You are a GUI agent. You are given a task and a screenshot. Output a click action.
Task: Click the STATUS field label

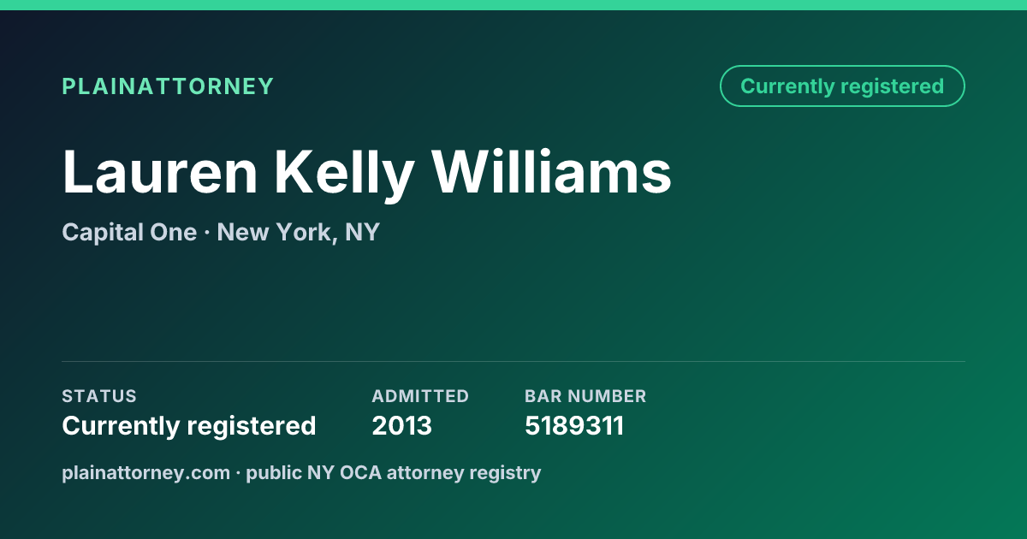99,396
